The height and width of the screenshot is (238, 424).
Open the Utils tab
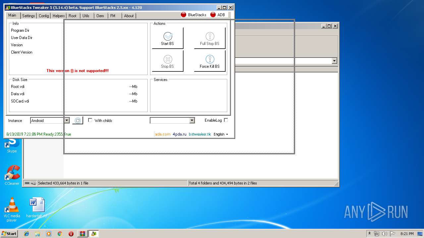click(x=86, y=16)
